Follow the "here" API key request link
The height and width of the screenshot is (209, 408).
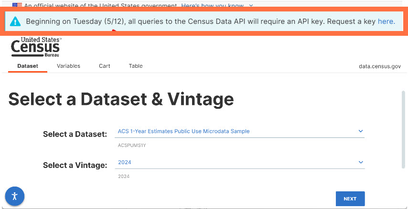[x=386, y=21]
